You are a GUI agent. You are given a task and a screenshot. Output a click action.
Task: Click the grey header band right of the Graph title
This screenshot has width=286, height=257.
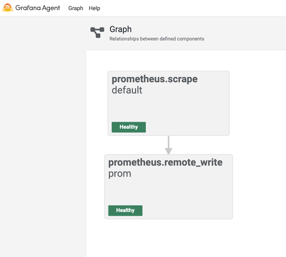pyautogui.click(x=244, y=33)
